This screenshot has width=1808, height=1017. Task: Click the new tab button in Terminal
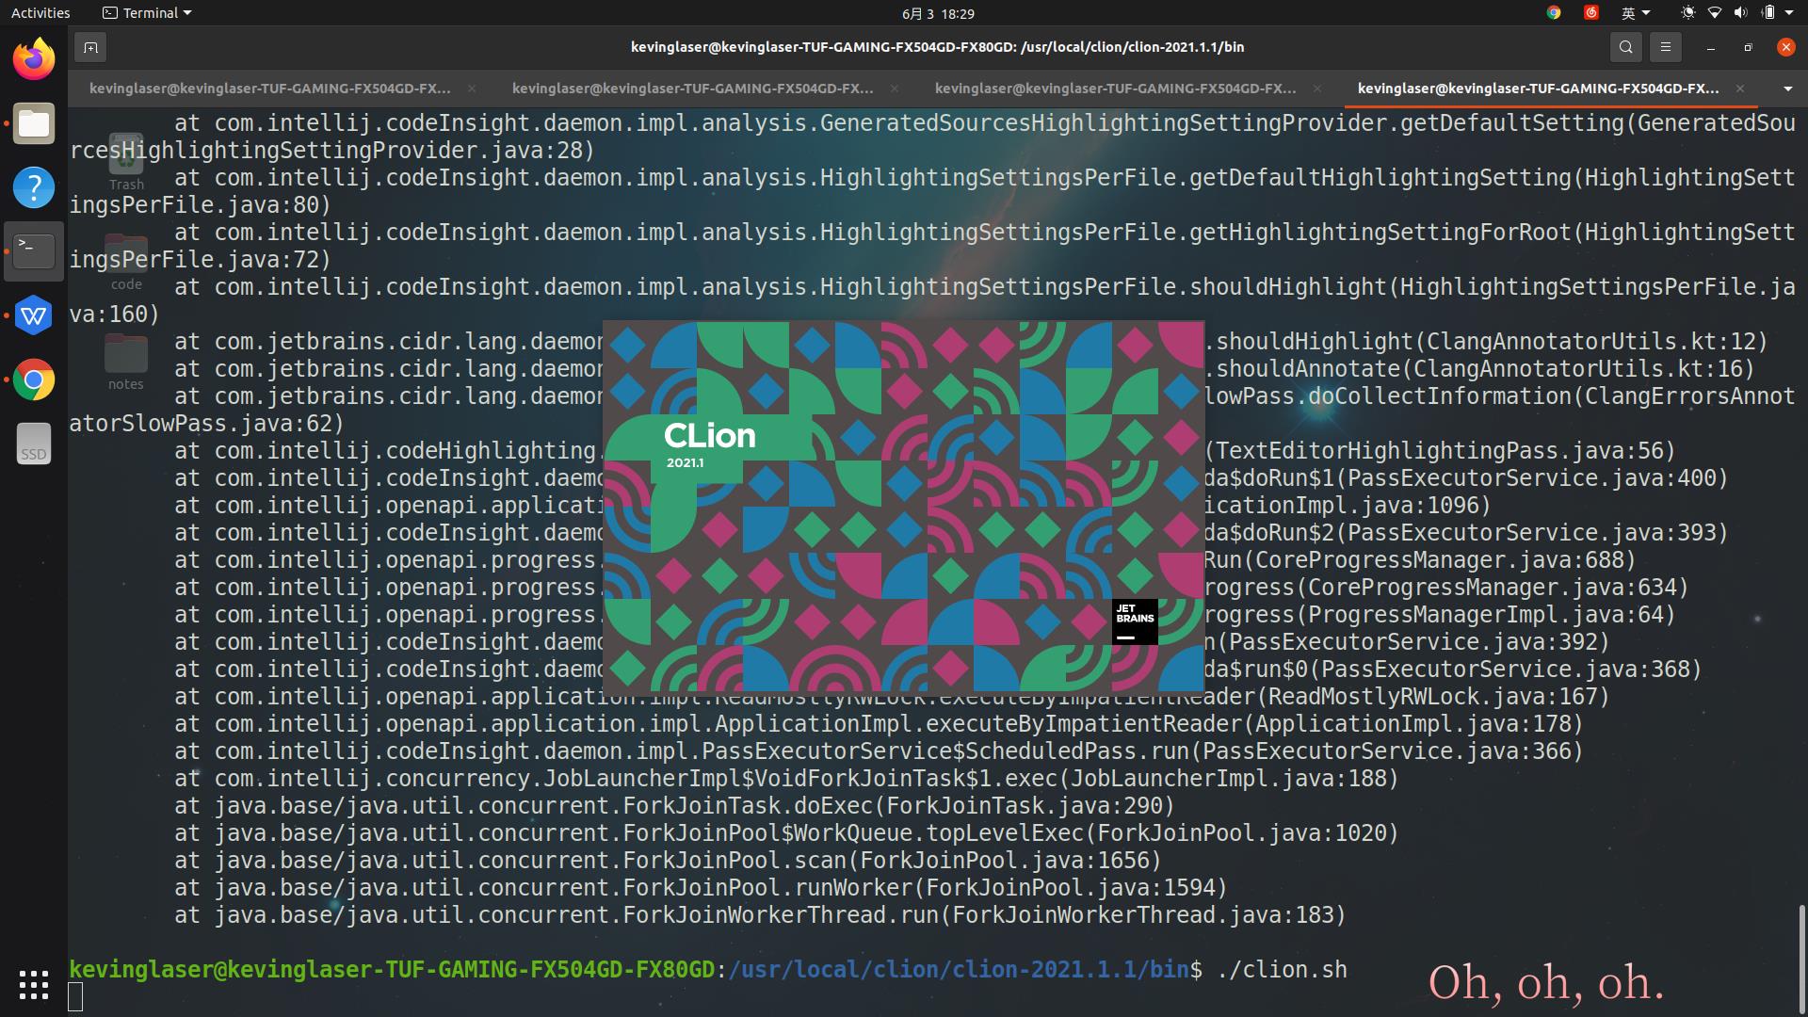(90, 47)
